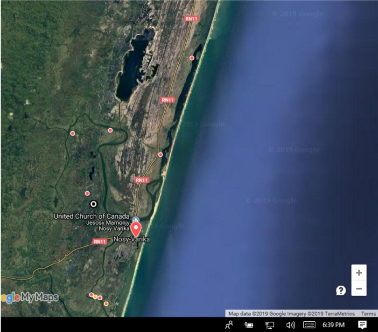378x332 pixels.
Task: Click the RN11 road badge nearest Nosy-Varika
Action: (100, 242)
